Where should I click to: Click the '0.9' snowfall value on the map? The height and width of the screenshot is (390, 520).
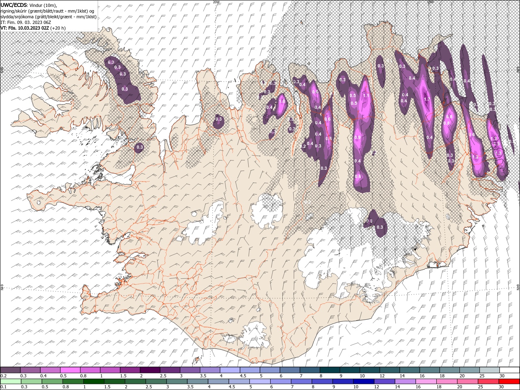tap(357, 138)
